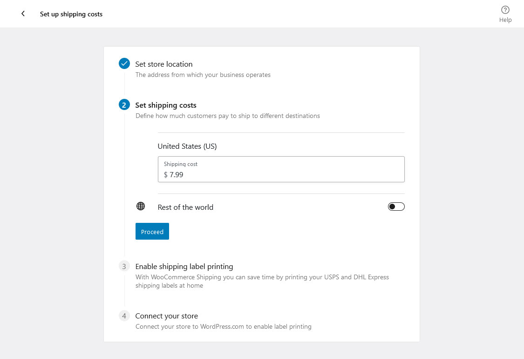Image resolution: width=524 pixels, height=359 pixels.
Task: Click the step 3 number circle
Action: point(124,266)
